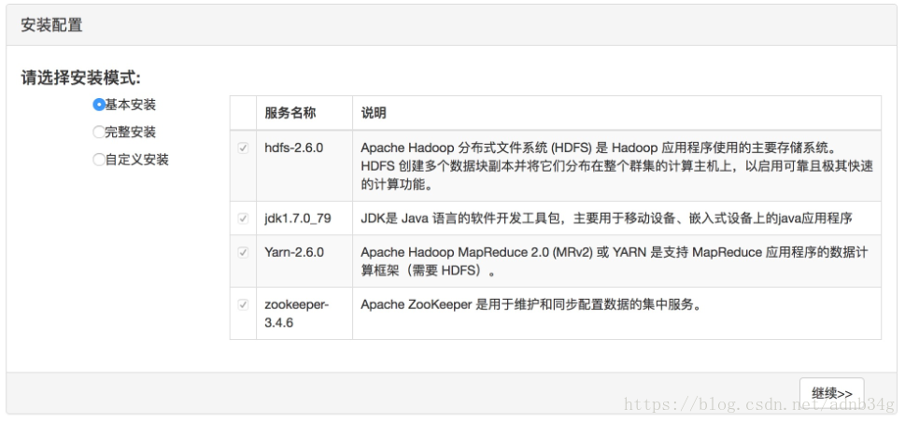Toggle the Yarn-2.6.0 checkbox
The image size is (905, 423).
244,252
